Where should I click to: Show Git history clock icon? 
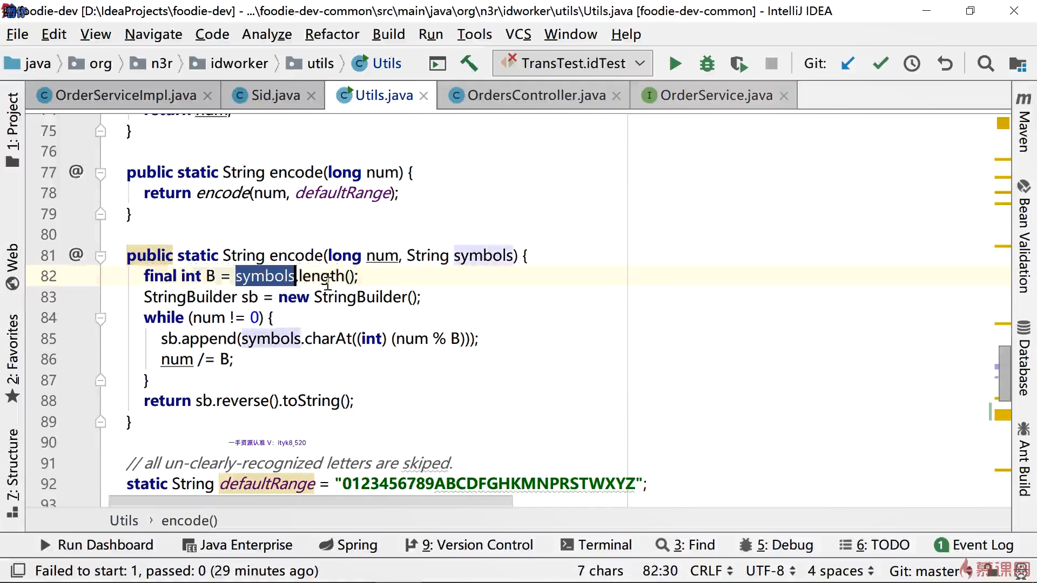click(912, 64)
